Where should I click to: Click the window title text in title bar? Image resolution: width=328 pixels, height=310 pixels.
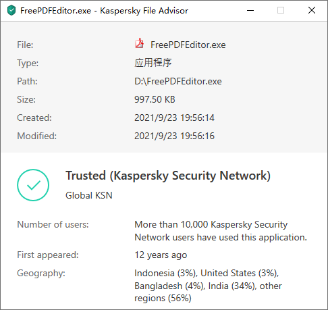[104, 11]
